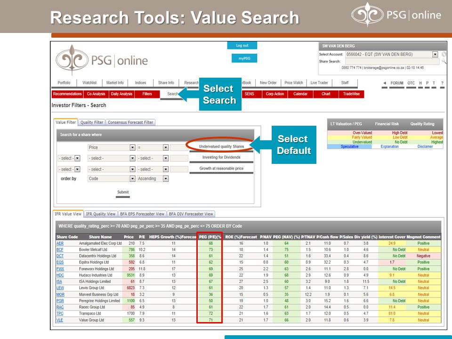Click the Submit button

[123, 192]
